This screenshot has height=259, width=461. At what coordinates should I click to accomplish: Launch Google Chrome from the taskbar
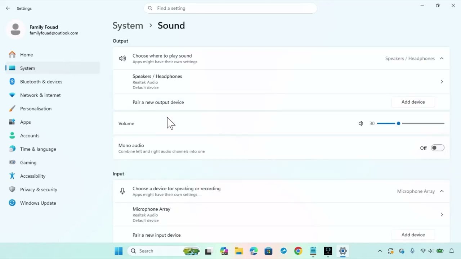tap(298, 251)
